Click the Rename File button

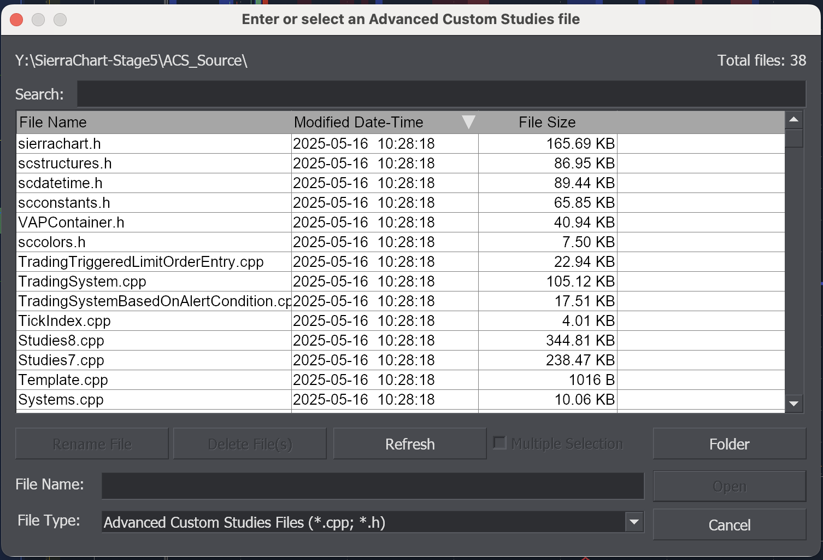[92, 444]
